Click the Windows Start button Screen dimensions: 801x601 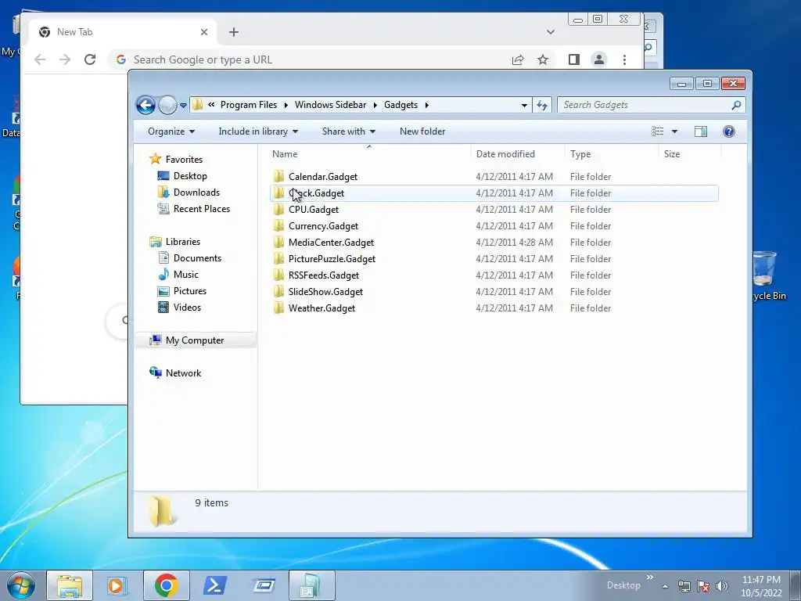21,585
